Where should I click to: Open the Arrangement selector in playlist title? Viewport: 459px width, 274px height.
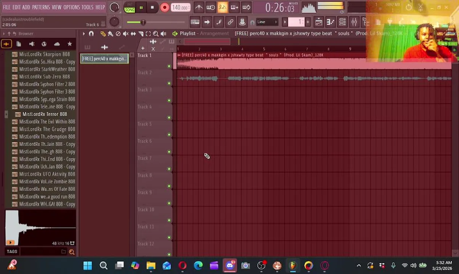(214, 33)
